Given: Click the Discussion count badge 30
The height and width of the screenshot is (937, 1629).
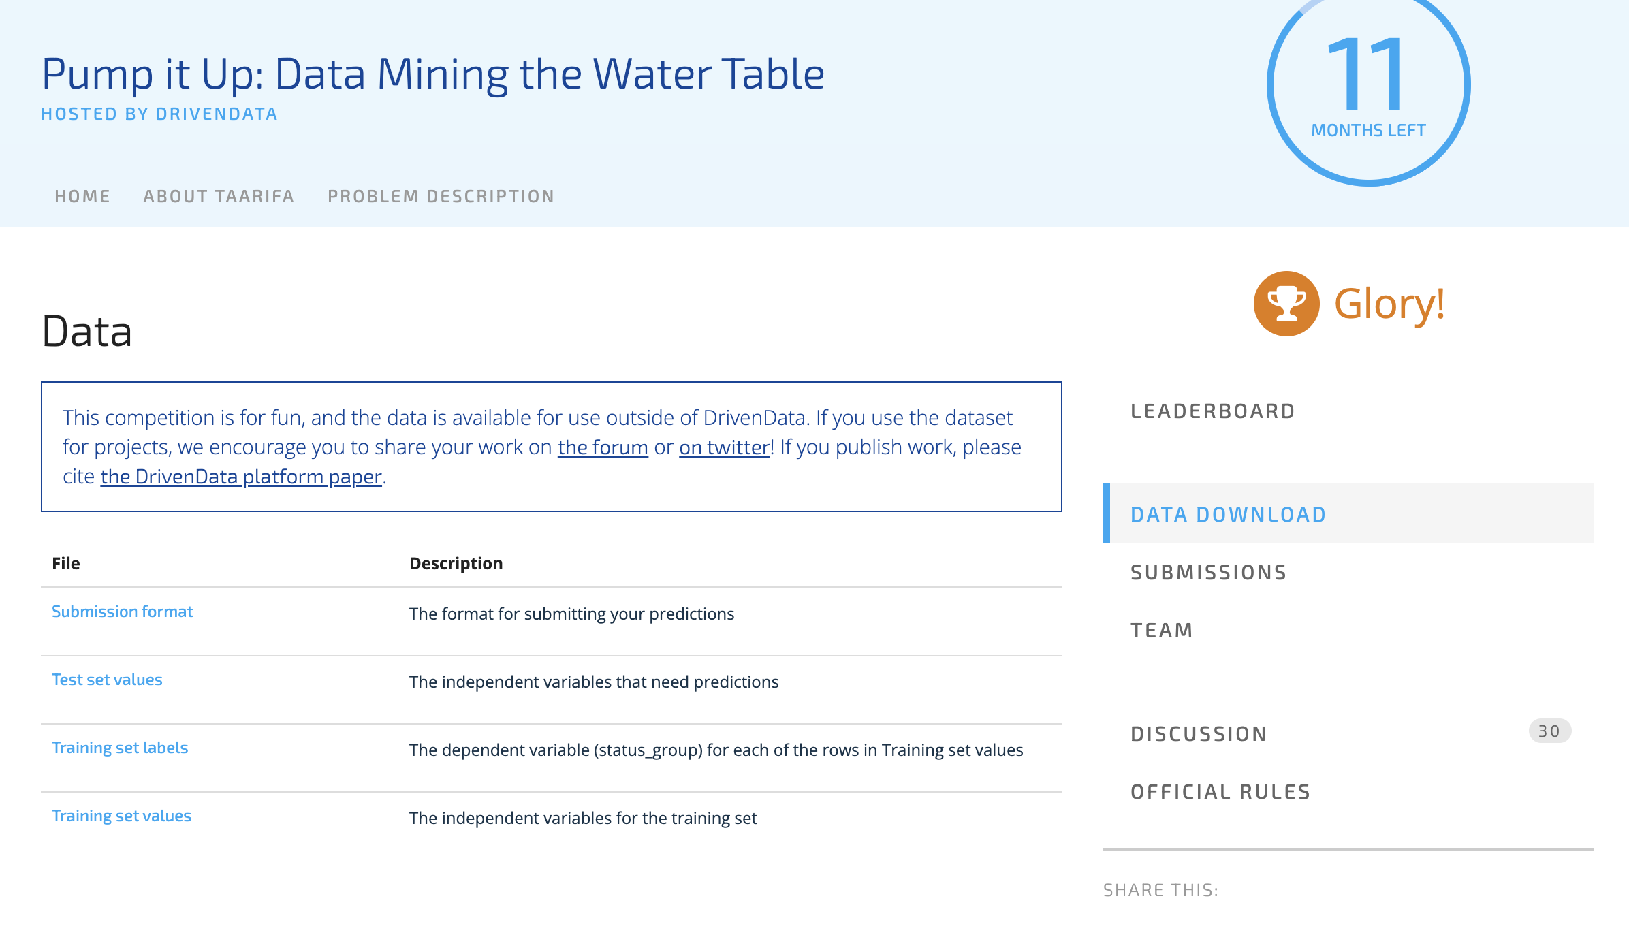Looking at the screenshot, I should coord(1549,731).
